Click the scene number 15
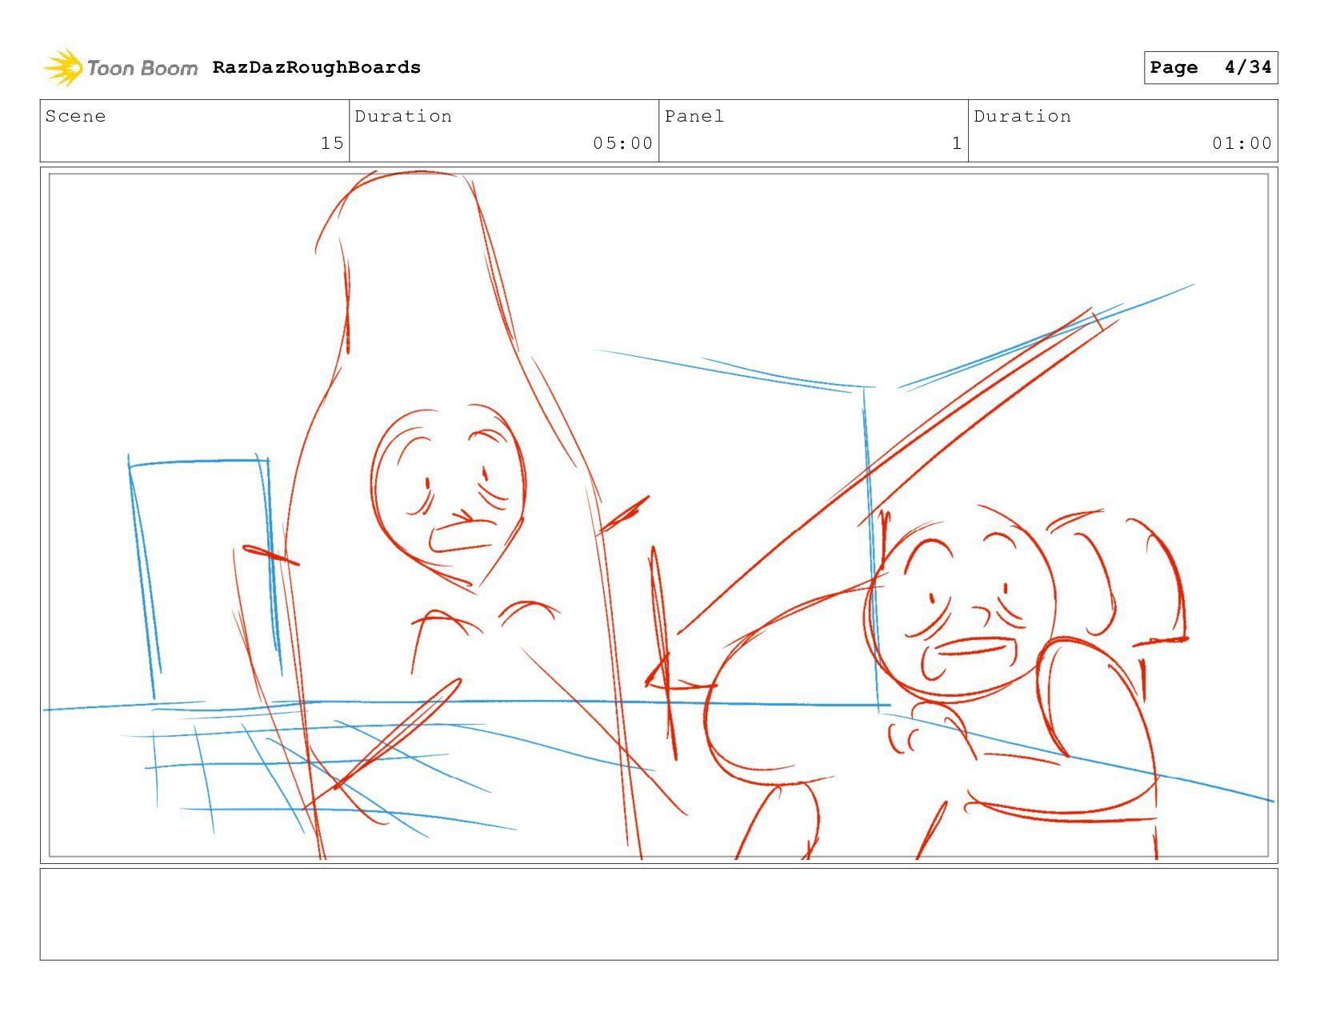 tap(332, 143)
